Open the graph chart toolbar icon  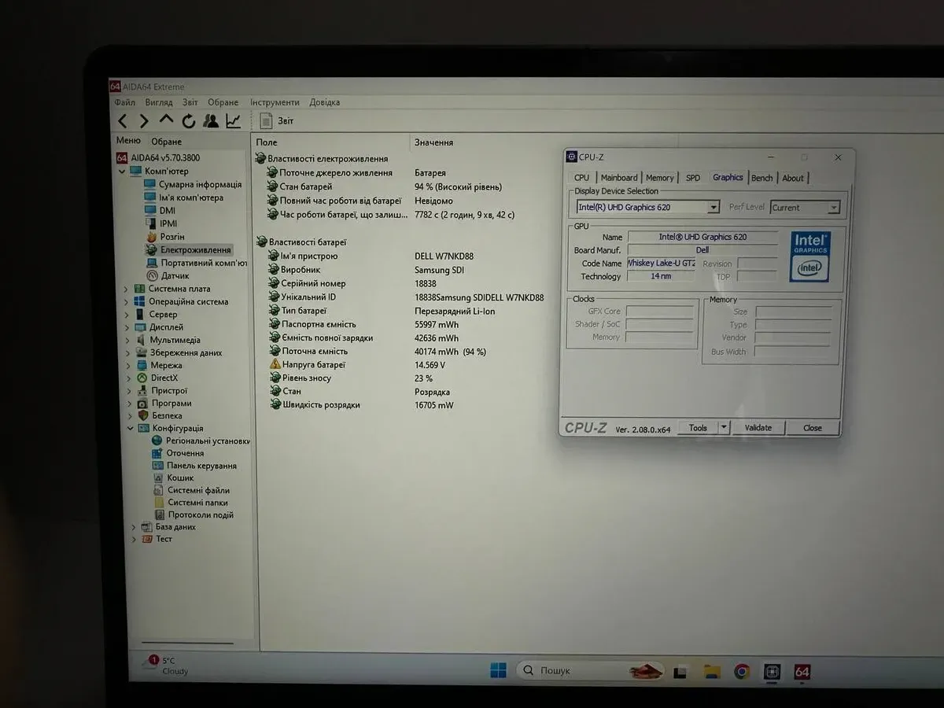pyautogui.click(x=234, y=121)
